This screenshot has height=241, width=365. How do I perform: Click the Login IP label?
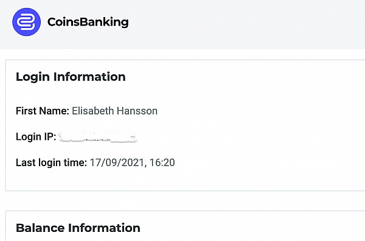click(36, 137)
